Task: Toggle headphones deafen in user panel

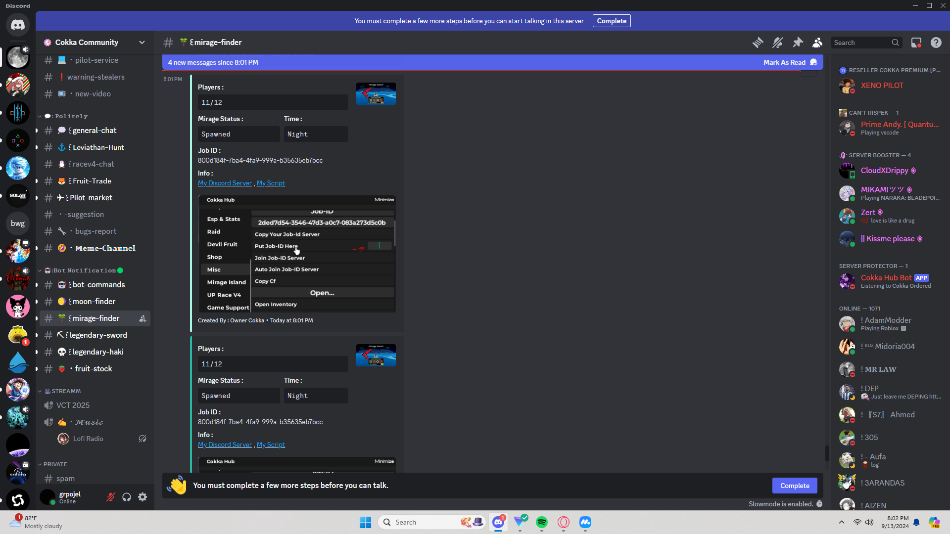Action: point(127,497)
